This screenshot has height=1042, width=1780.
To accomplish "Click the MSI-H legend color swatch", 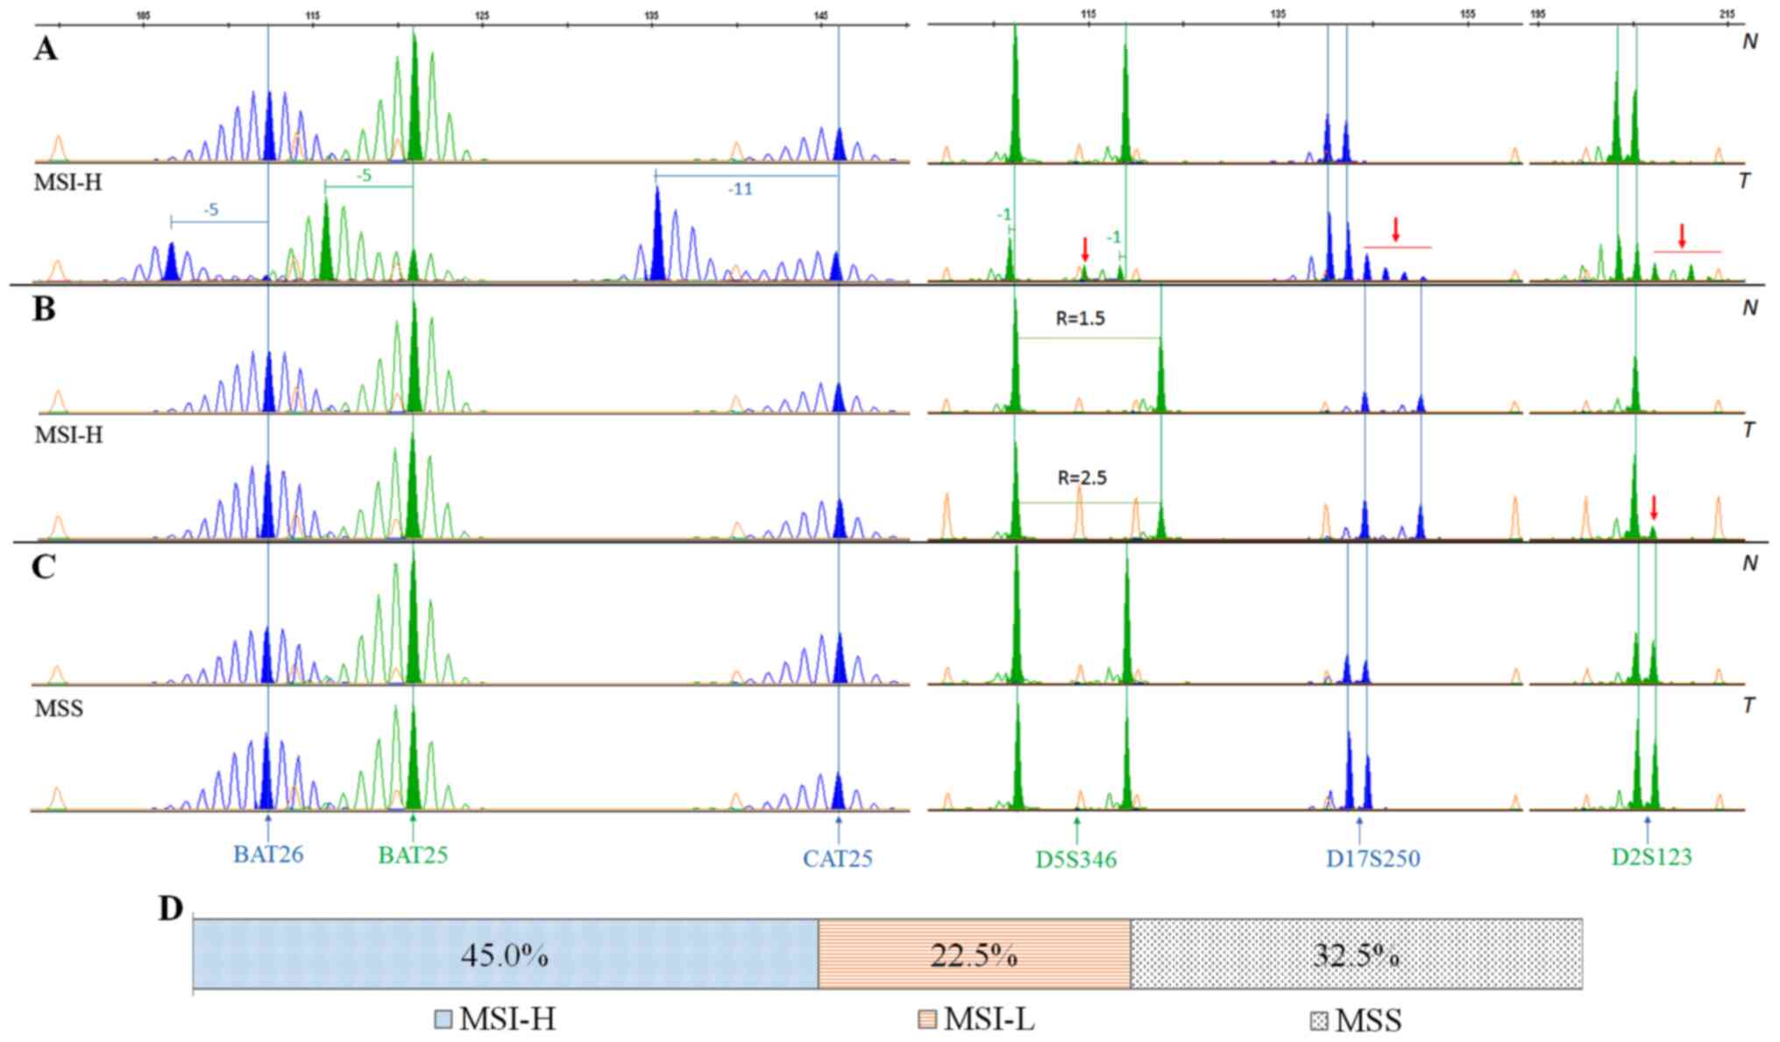I will click(444, 1019).
